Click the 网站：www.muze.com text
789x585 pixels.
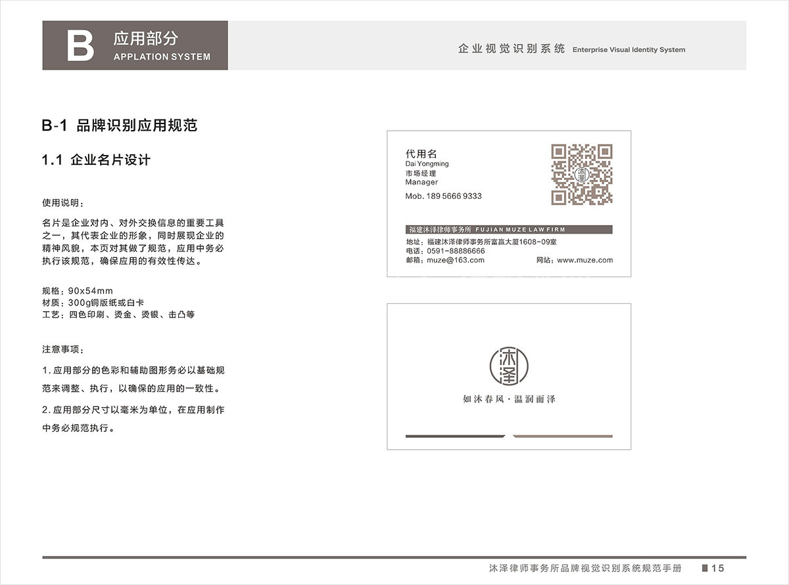click(575, 260)
